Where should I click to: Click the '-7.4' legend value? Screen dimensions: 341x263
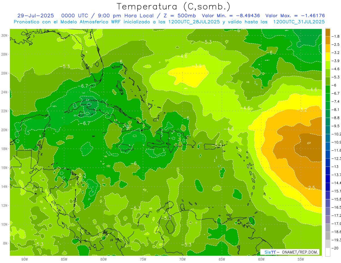point(335,101)
